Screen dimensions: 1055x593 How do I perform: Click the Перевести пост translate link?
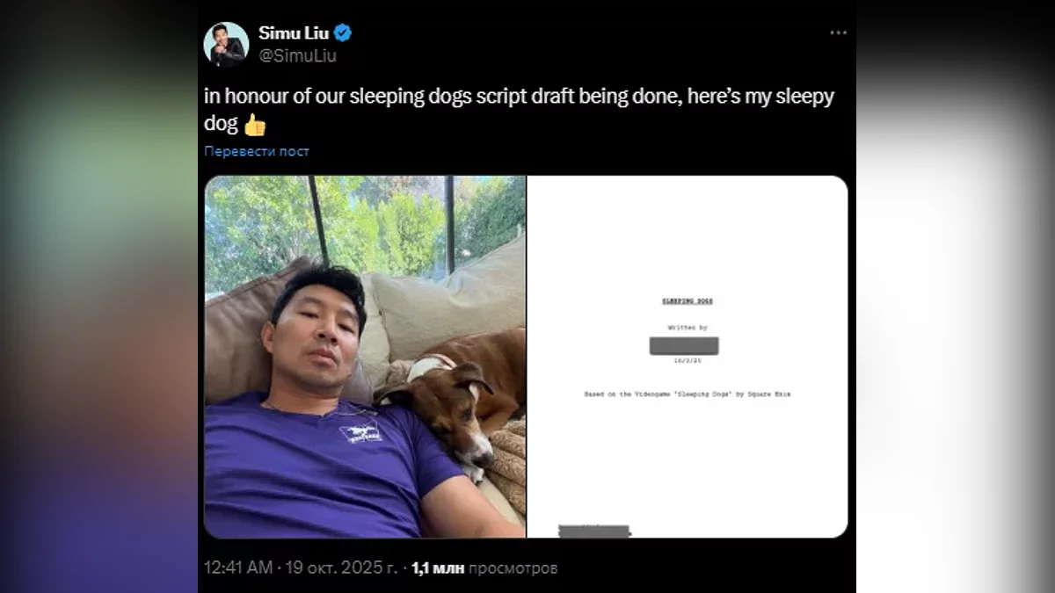coord(257,151)
